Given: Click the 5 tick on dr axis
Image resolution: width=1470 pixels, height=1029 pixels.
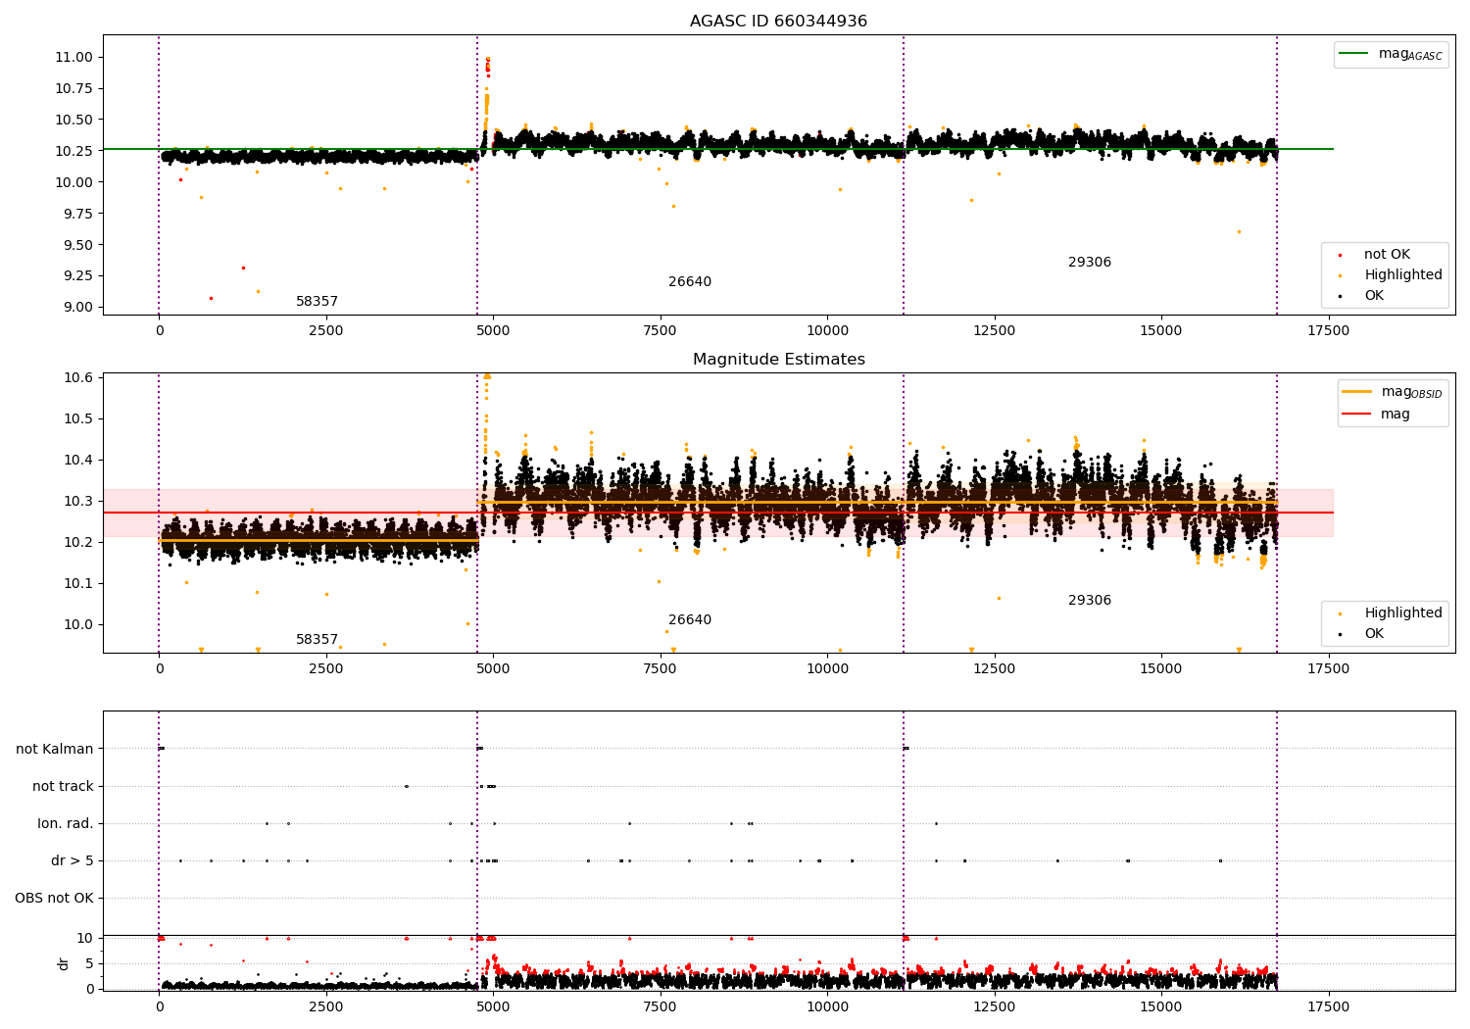Looking at the screenshot, I should pyautogui.click(x=89, y=963).
